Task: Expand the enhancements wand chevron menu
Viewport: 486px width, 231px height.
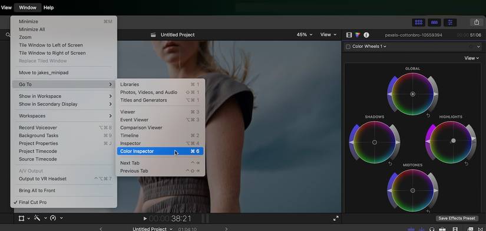Action: (x=45, y=218)
